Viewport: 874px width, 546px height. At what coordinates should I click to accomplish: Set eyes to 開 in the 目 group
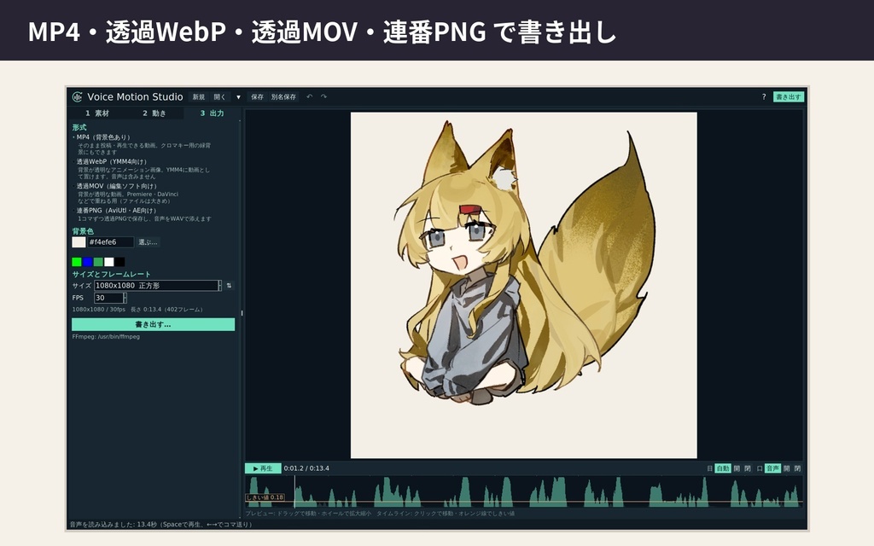(x=737, y=468)
